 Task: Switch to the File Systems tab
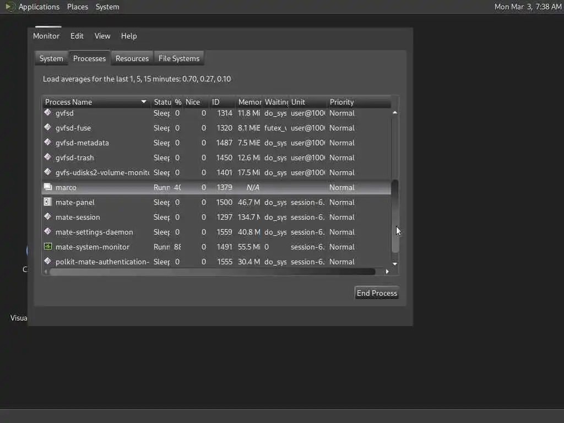(x=179, y=58)
